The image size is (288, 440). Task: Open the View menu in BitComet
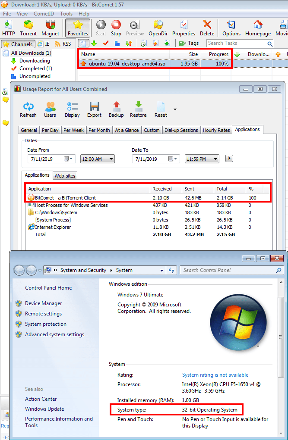coord(22,13)
